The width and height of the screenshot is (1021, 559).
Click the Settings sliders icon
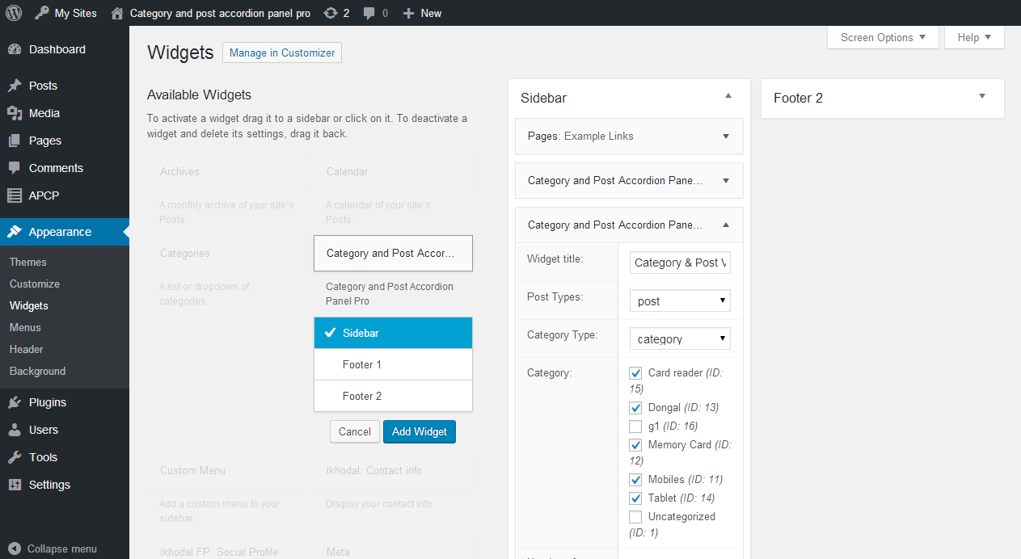click(x=15, y=485)
